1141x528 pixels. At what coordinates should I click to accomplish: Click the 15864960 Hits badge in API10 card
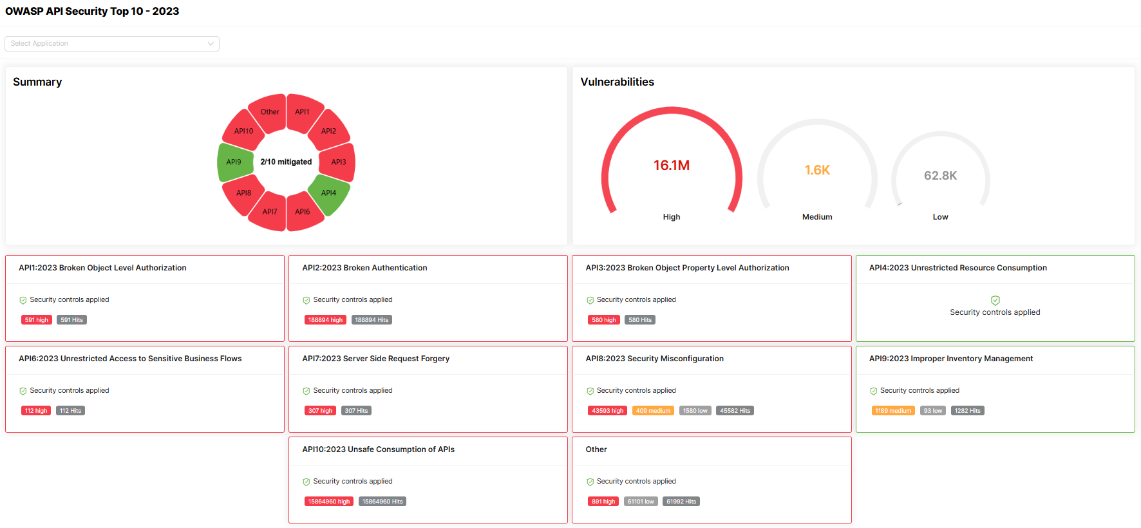click(x=382, y=502)
